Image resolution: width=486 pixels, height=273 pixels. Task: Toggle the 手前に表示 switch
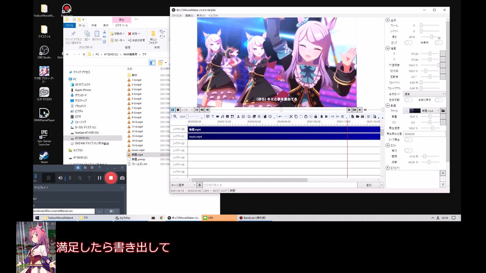click(438, 100)
